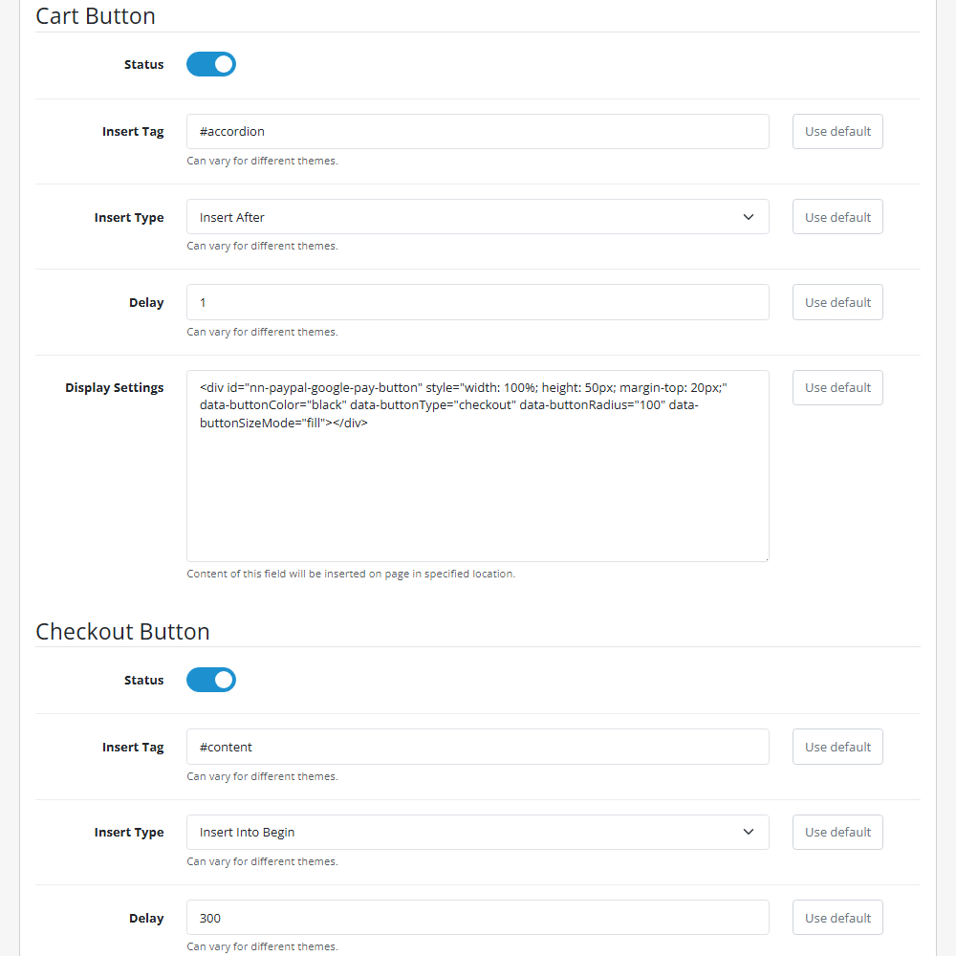Screen dimensions: 956x956
Task: Click Use default next to Cart Insert Tag
Action: click(837, 131)
